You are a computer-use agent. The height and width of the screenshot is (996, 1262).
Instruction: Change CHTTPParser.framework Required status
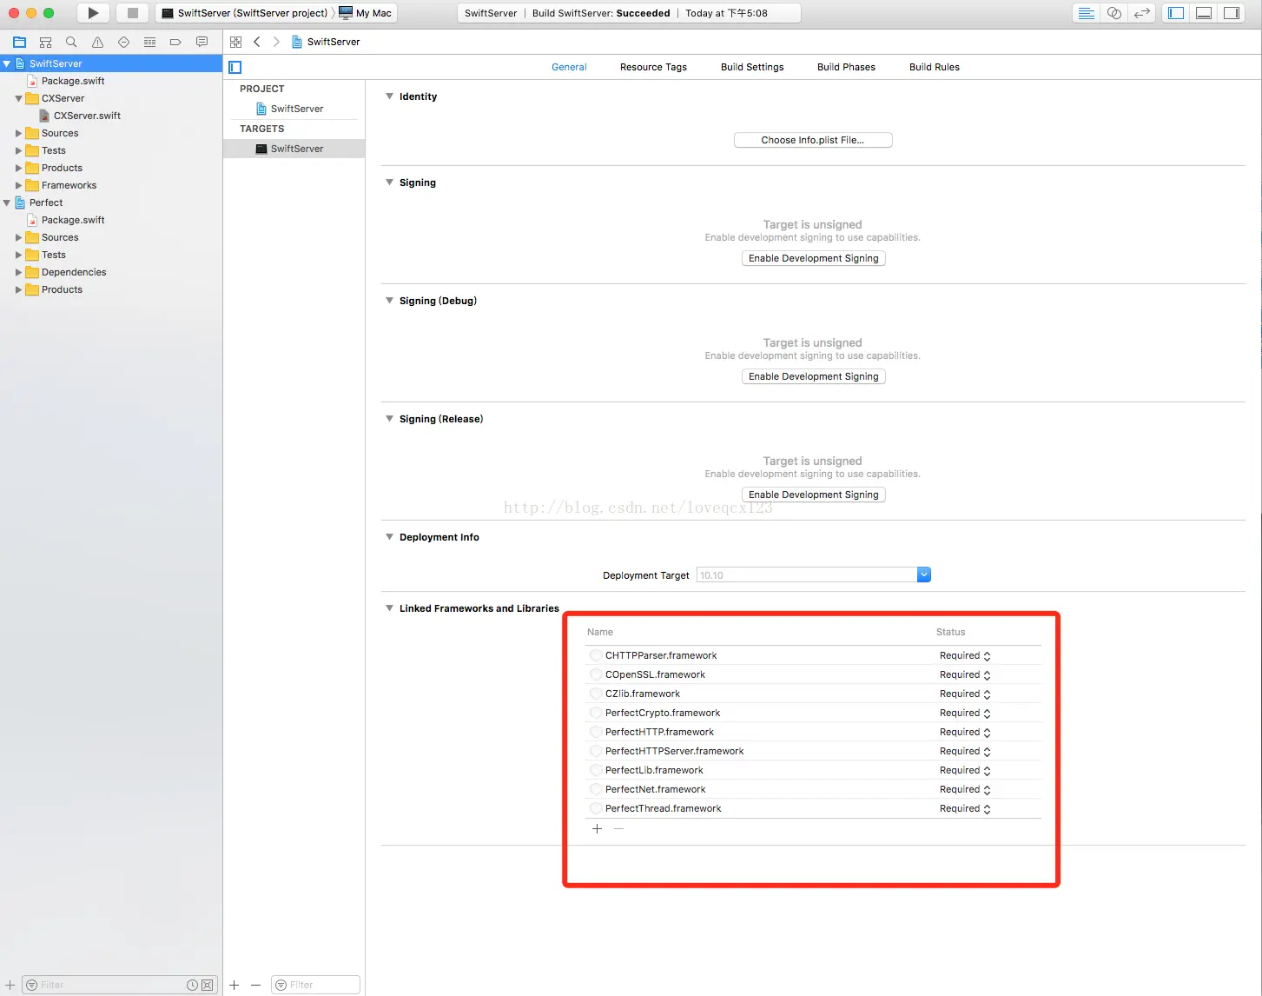(965, 655)
